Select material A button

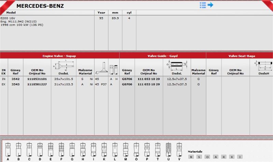(216, 157)
